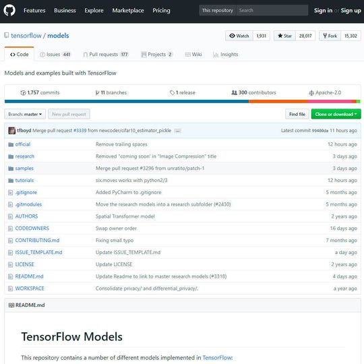Click the This repository search scope label
364x364 pixels.
pos(218,10)
